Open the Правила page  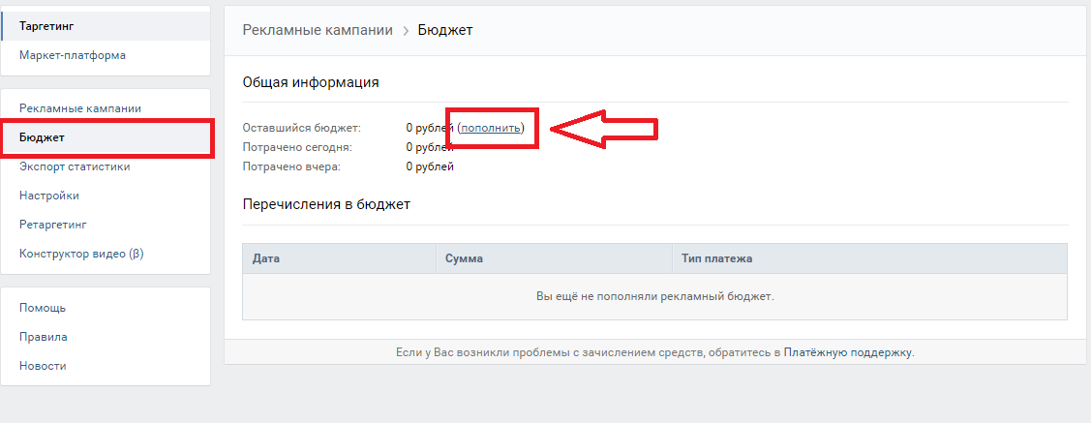point(44,337)
